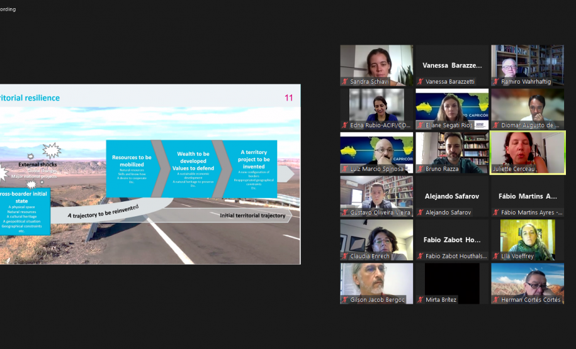Select Eliane Segati Rios video tile
The image size is (576, 349).
coord(452,108)
